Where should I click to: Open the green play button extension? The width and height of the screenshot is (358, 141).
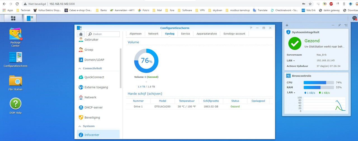324,4
